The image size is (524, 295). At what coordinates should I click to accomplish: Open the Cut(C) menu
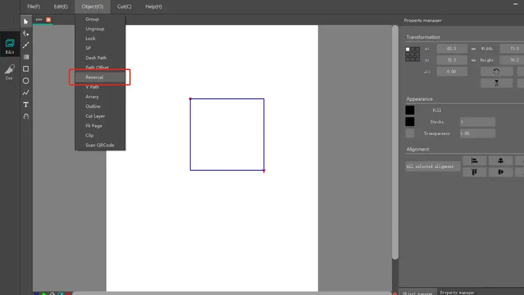(124, 7)
